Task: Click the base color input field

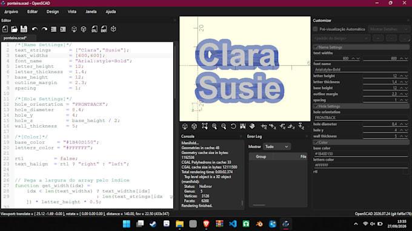Action: (x=360, y=154)
